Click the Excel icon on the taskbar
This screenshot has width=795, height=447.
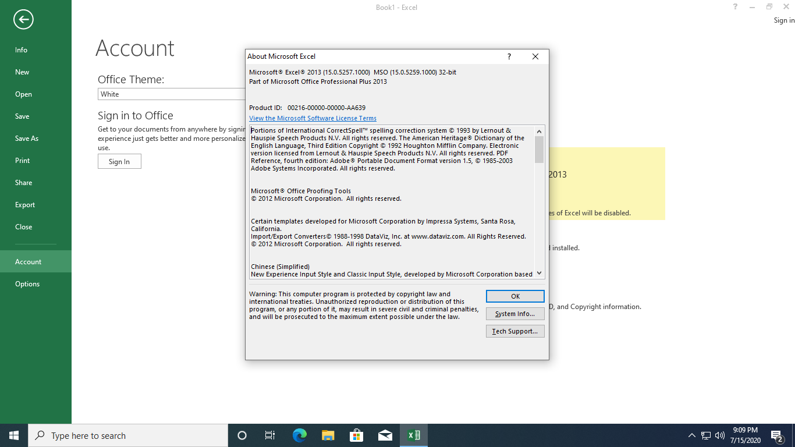click(x=413, y=435)
